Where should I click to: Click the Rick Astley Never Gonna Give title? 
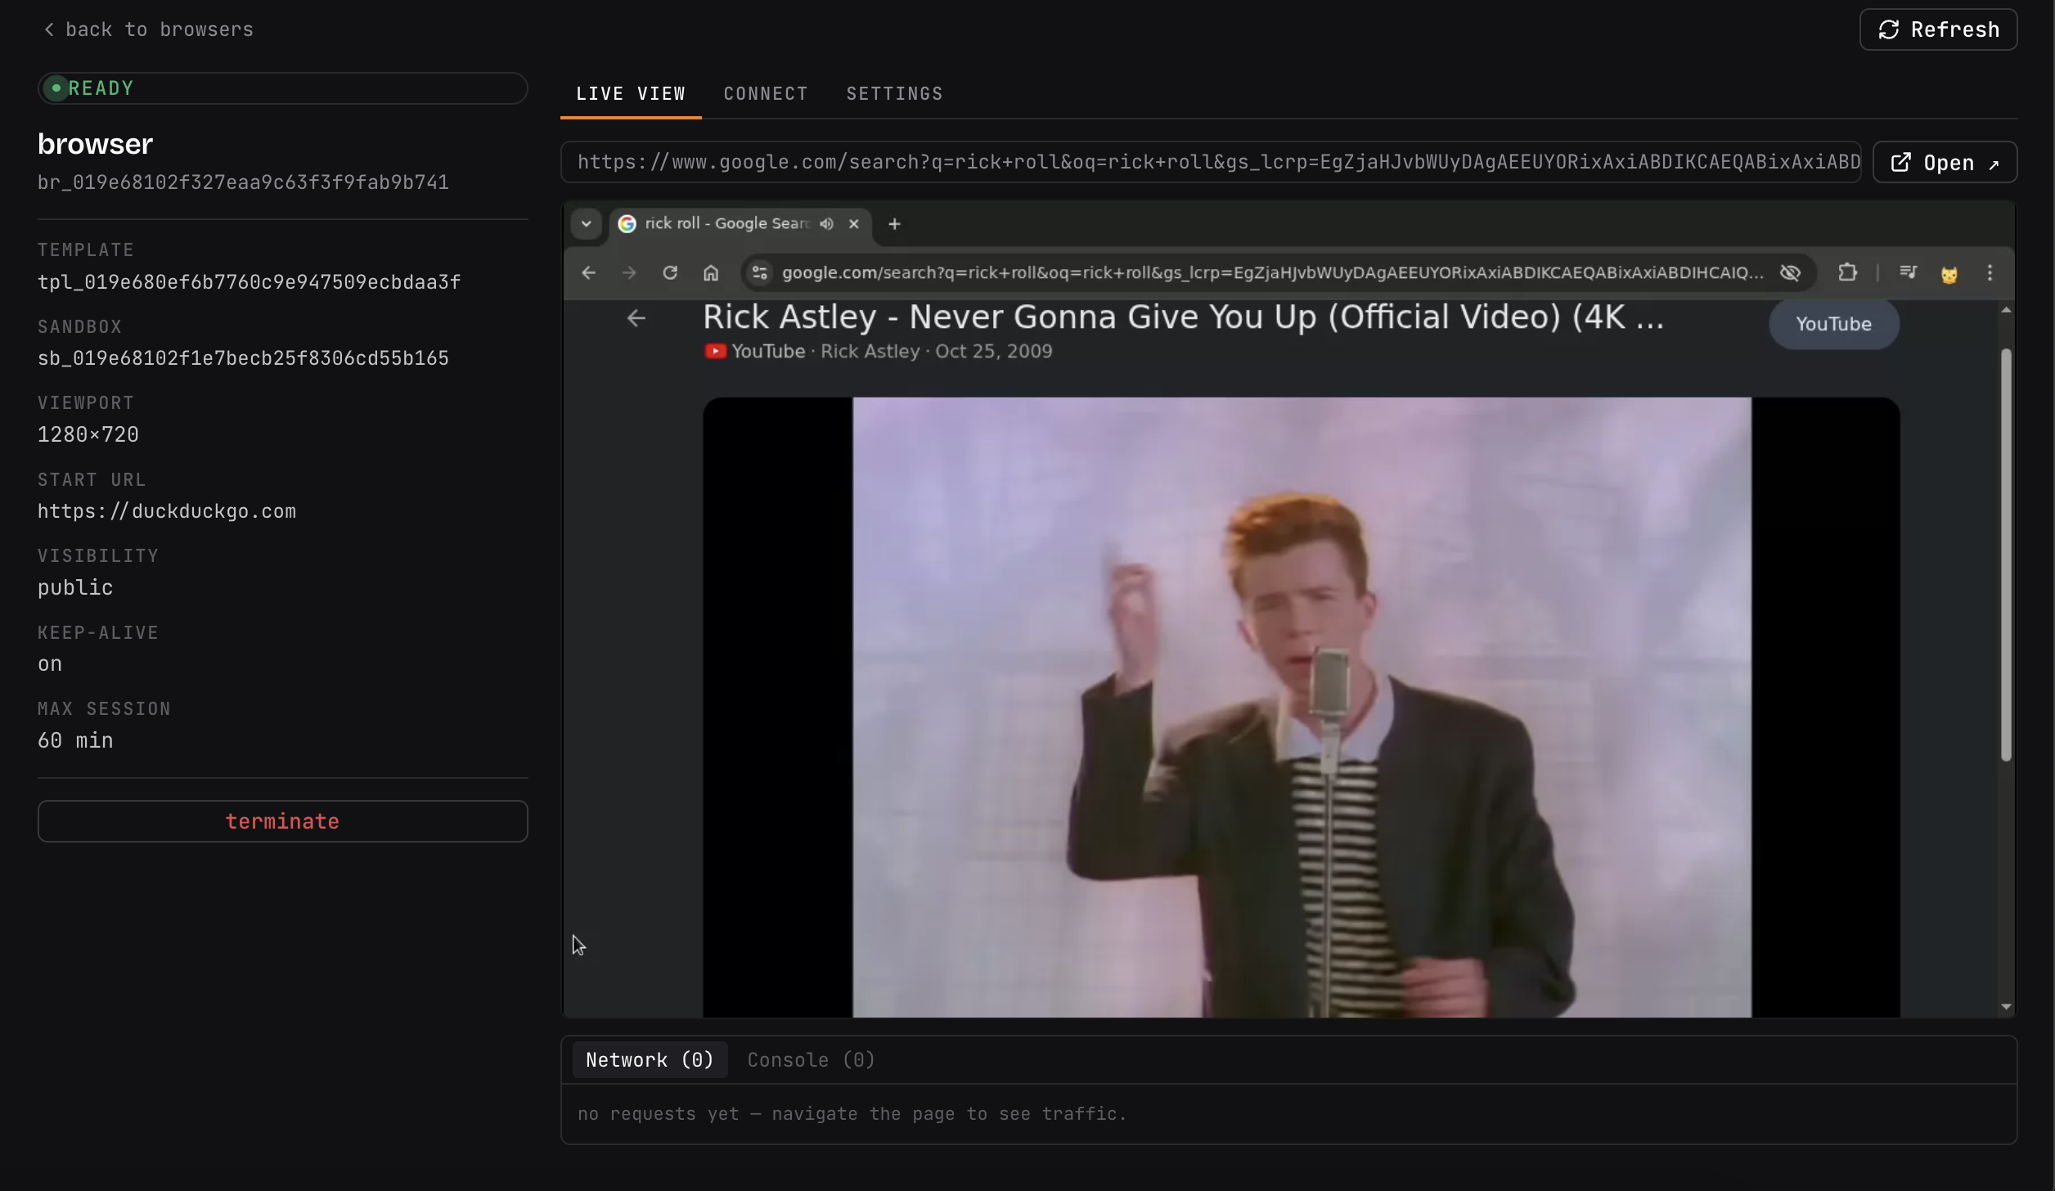tap(1183, 317)
